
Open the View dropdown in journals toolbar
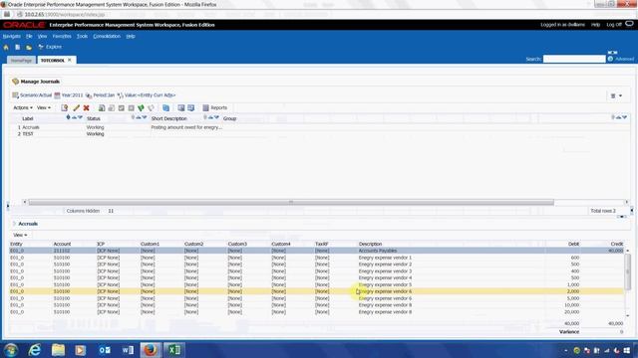pos(44,108)
